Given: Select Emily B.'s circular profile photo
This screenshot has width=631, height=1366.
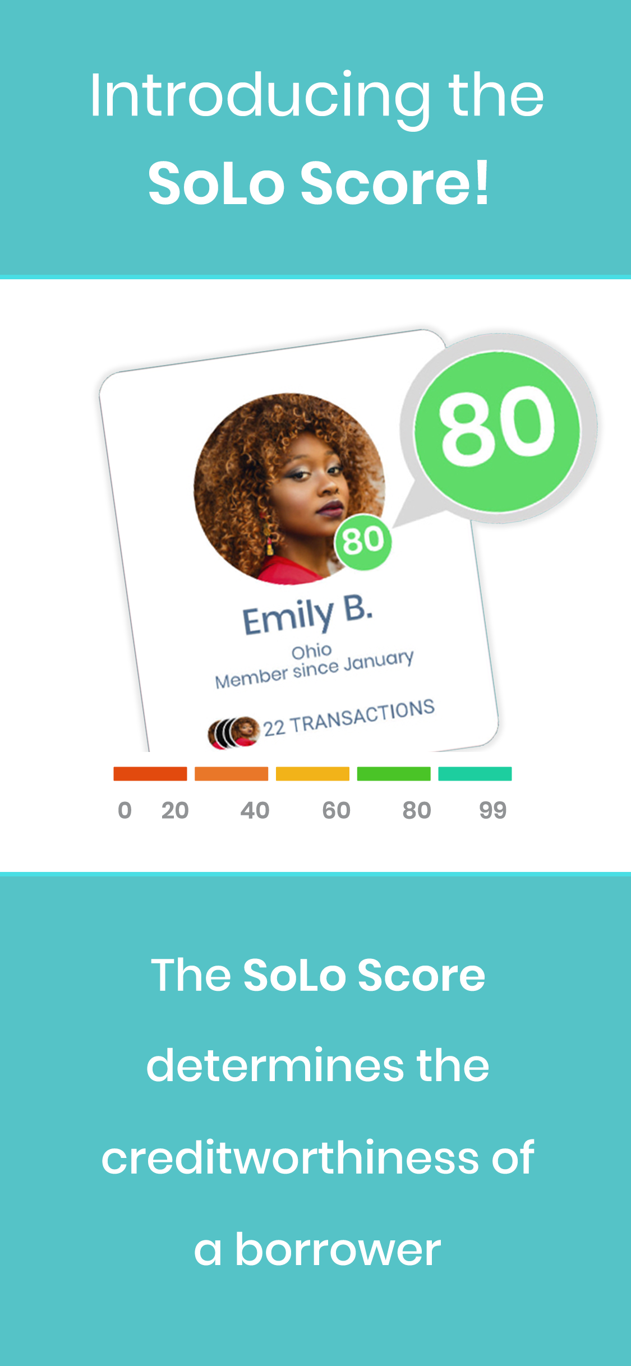Looking at the screenshot, I should (x=289, y=488).
